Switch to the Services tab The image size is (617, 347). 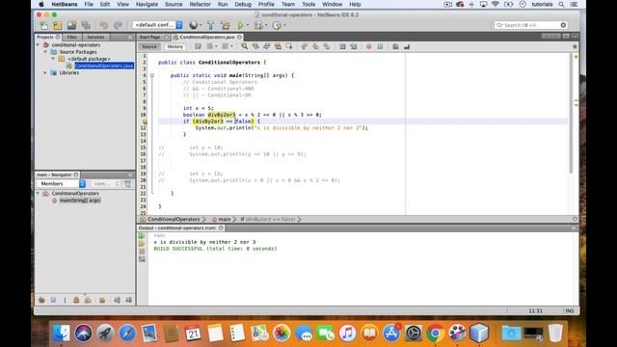point(95,37)
